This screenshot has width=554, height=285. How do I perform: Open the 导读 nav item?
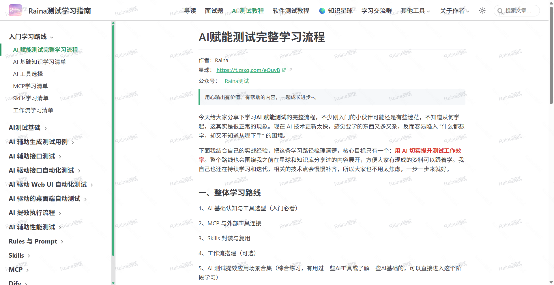(190, 11)
